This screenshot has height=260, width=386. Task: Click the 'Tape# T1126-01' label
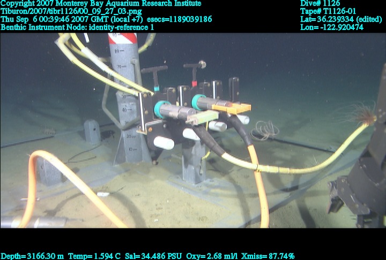(x=328, y=11)
